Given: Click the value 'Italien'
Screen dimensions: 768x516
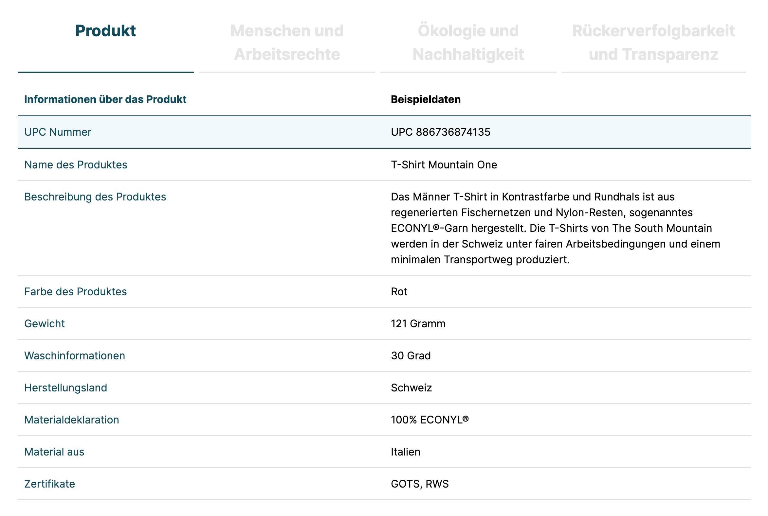Looking at the screenshot, I should [406, 452].
